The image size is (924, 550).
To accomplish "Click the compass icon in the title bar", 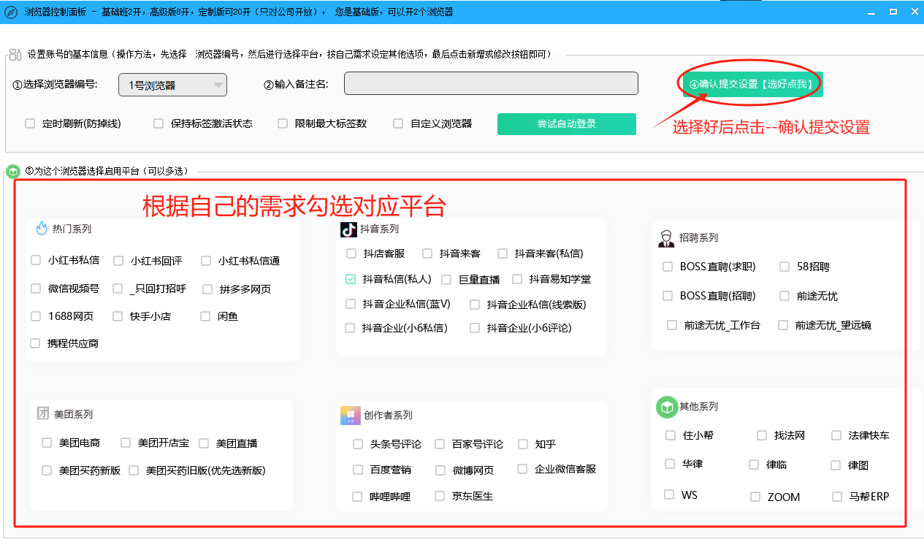I will [x=11, y=12].
